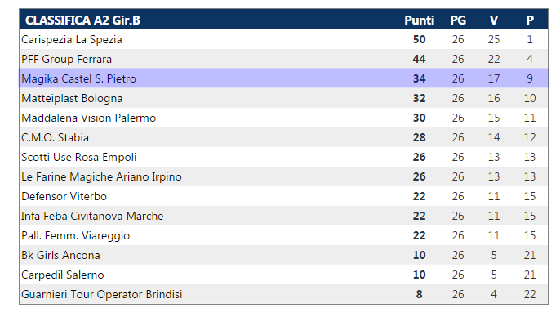This screenshot has height=317, width=560.
Task: Click the highlighted Magika Castel S. Pietro row
Action: (283, 78)
